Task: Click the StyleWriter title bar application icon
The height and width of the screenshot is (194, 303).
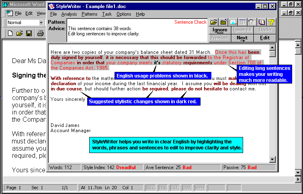Action: (51, 6)
